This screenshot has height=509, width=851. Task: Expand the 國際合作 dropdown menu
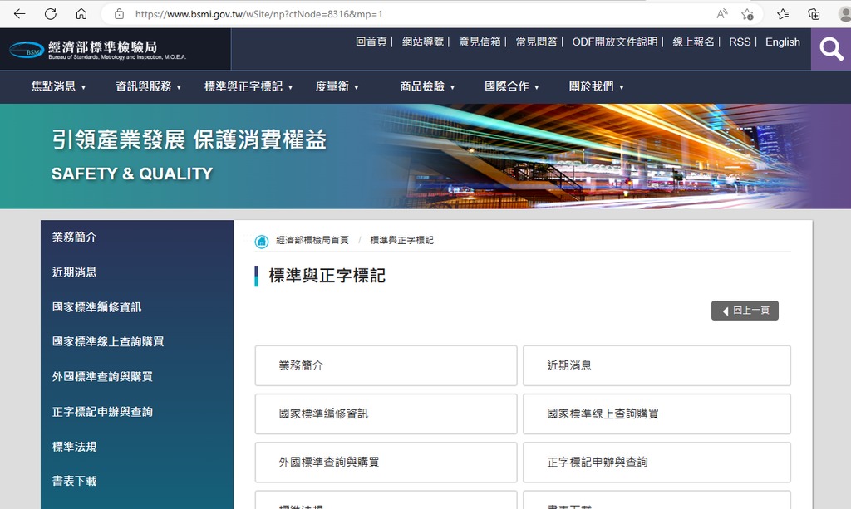(512, 86)
